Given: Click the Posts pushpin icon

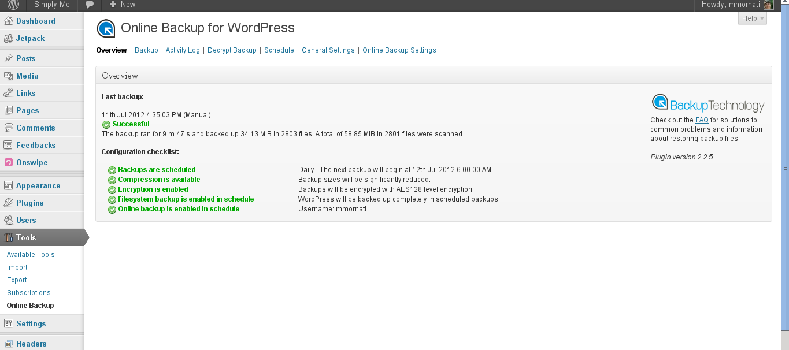Looking at the screenshot, I should click(9, 58).
